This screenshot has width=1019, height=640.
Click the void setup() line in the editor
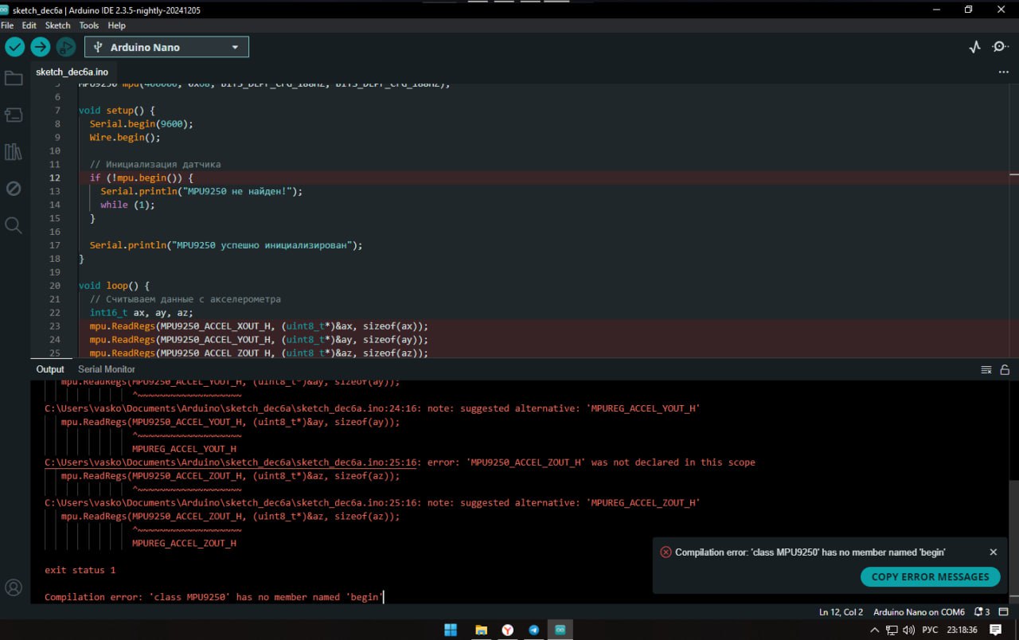pyautogui.click(x=117, y=111)
